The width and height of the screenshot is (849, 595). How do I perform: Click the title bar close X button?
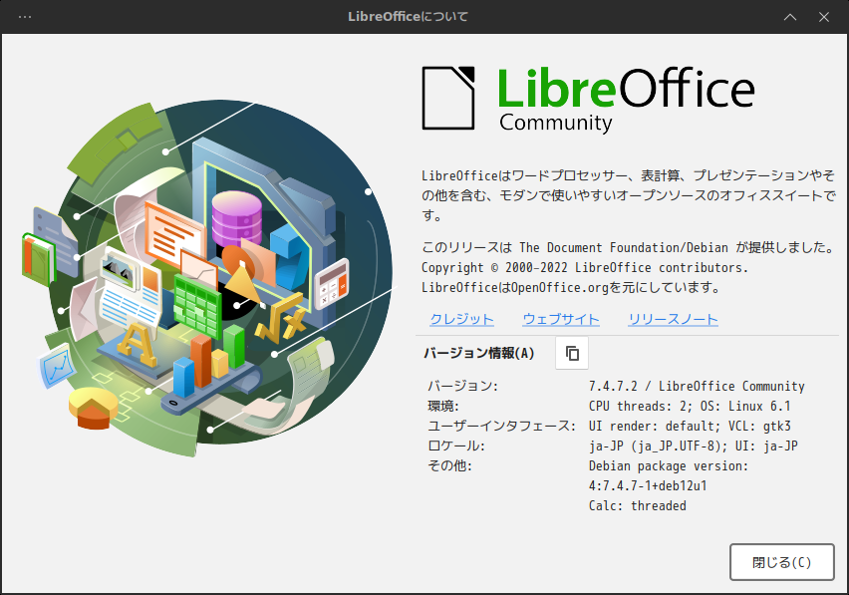point(823,17)
